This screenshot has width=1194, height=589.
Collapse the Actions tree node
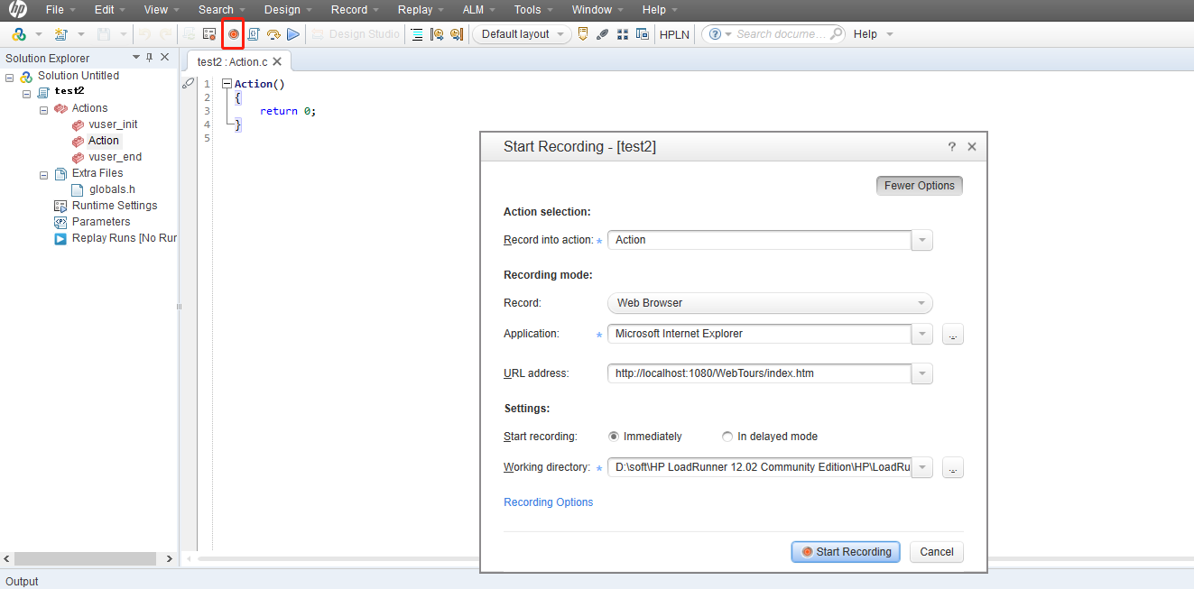point(43,109)
